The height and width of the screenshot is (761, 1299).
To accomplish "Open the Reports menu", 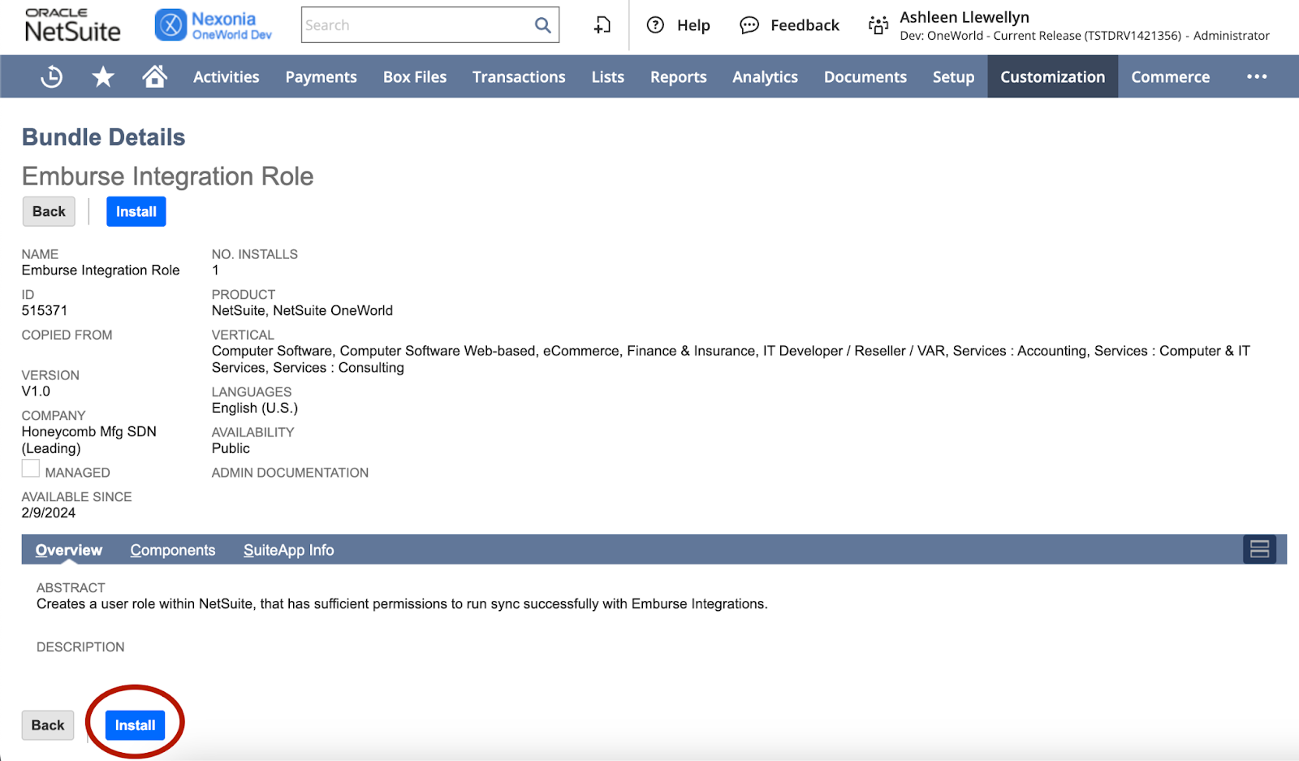I will click(678, 77).
